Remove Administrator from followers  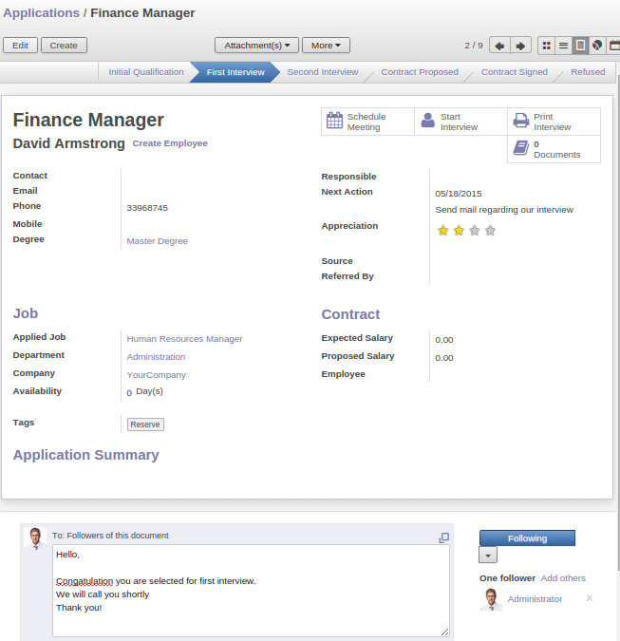[x=589, y=598]
